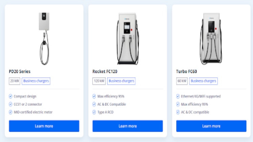Select Business chargers tag on Turbo FC60
Viewport: 253px width, 142px height.
tap(203, 81)
